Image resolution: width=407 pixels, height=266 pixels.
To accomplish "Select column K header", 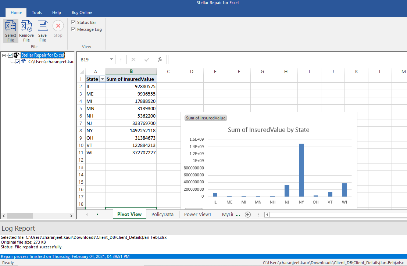I will 356,72.
